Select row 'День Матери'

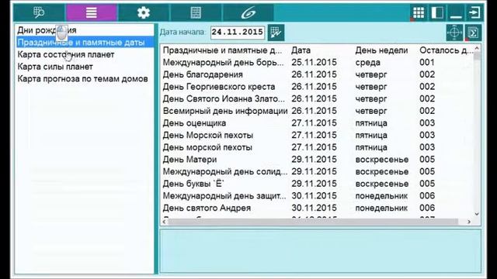(x=318, y=160)
